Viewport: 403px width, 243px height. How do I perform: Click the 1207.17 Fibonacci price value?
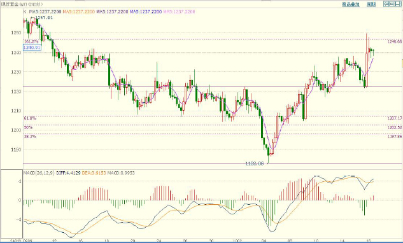pos(395,118)
